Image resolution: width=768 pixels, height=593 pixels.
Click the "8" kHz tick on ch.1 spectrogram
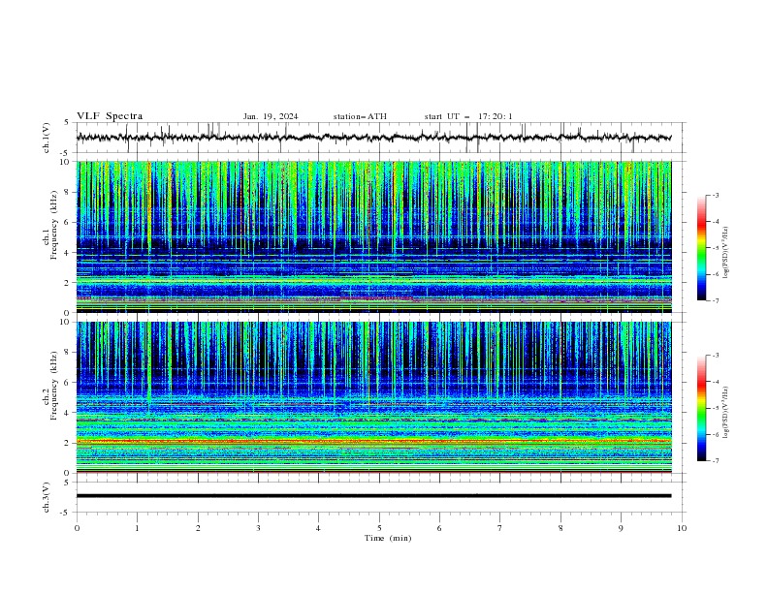click(68, 192)
